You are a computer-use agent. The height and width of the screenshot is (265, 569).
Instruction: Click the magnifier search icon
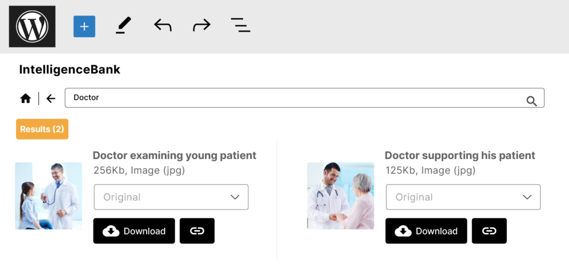(531, 101)
